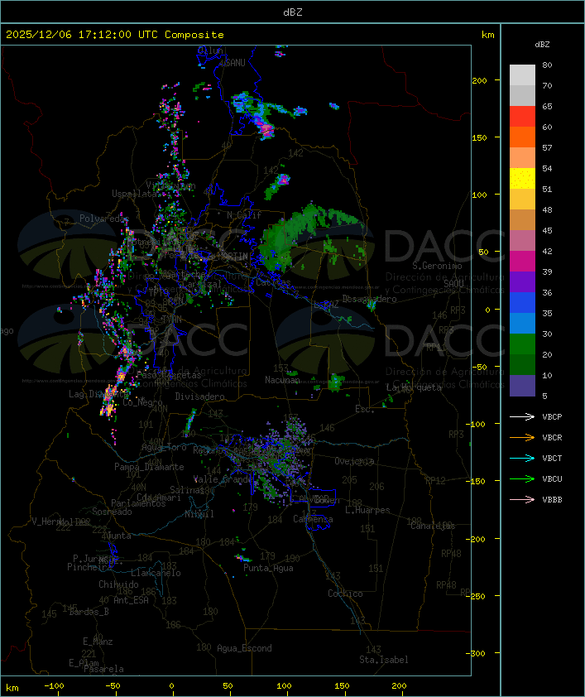
Task: Pick the tan 45-48 dBZ swatch
Action: [x=522, y=220]
